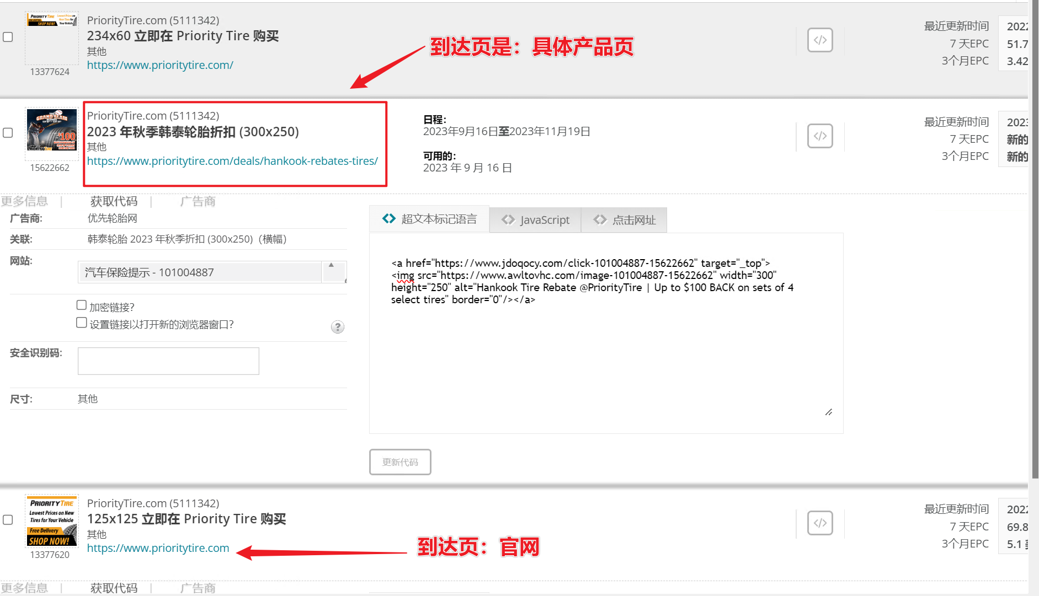The height and width of the screenshot is (596, 1039).
Task: Click the code icon for the 125x125 banner
Action: (x=820, y=523)
